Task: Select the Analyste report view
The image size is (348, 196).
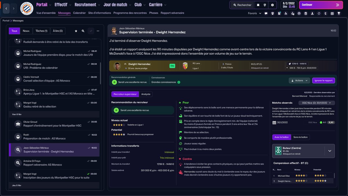Action: (146, 94)
